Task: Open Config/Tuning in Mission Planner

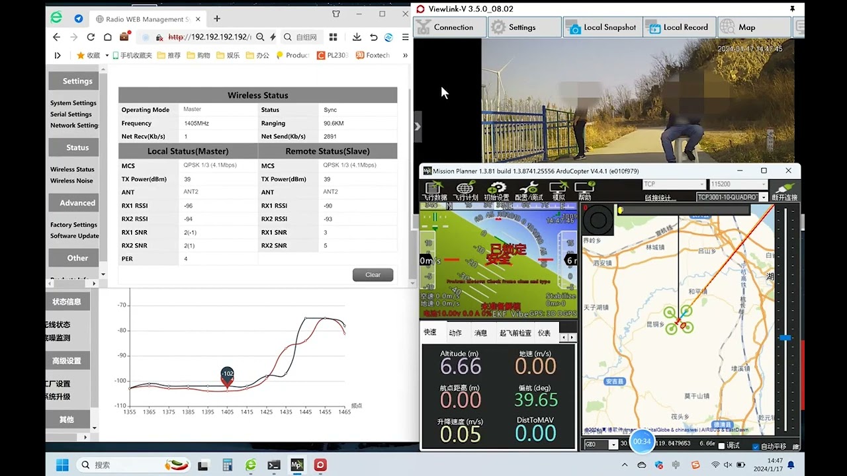Action: tap(529, 192)
